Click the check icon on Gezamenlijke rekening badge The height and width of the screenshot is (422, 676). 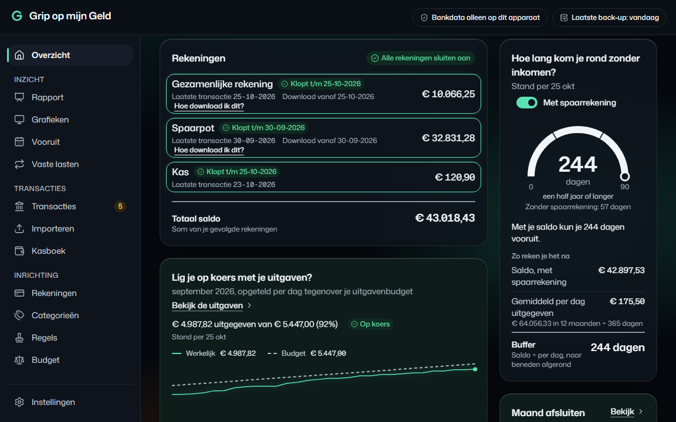[x=285, y=84]
